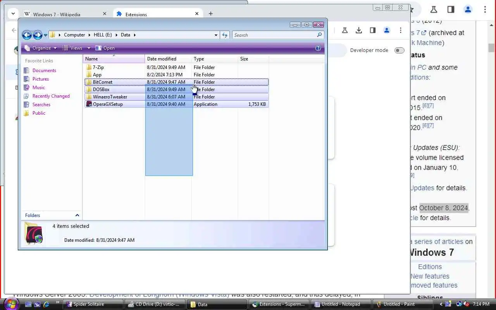The height and width of the screenshot is (310, 496).
Task: Open three-dot menu in background browser window
Action: point(485,10)
